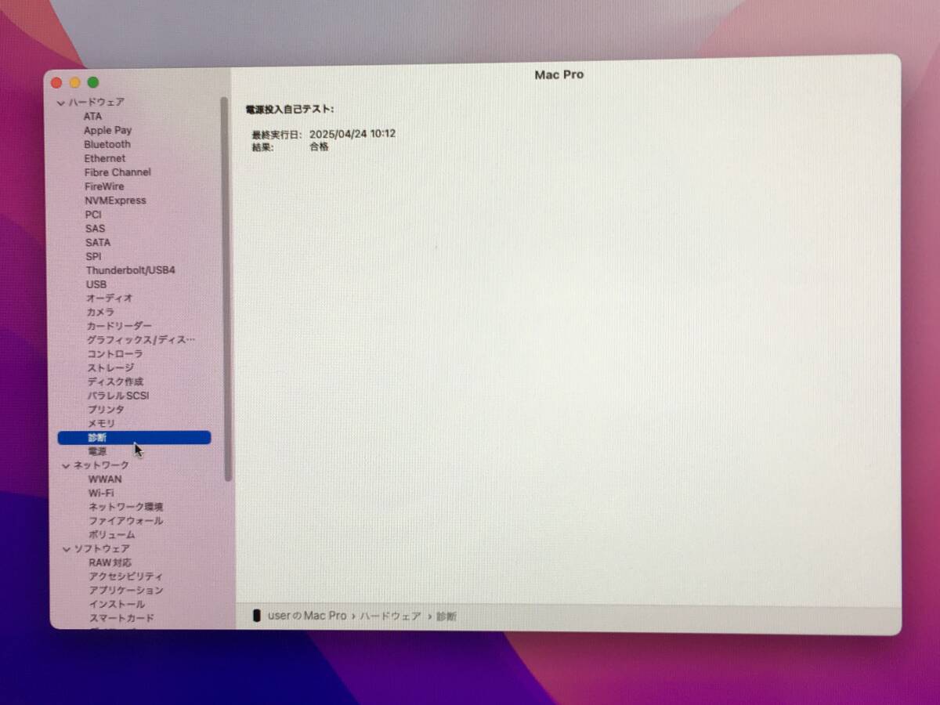
Task: Select NVMExpress in the sidebar
Action: 115,201
